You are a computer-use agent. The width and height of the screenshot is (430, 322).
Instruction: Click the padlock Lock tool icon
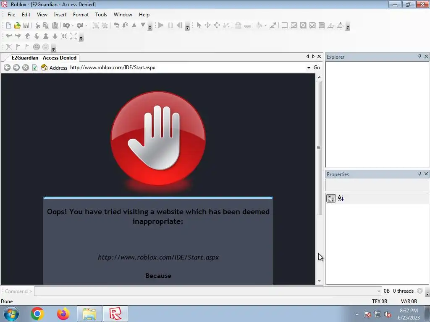click(238, 26)
